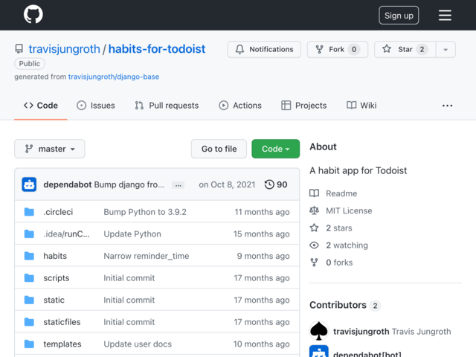Switch to the Issues tab
The height and width of the screenshot is (357, 476).
(96, 106)
